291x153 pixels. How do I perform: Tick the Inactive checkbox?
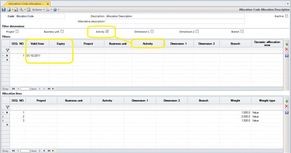click(287, 16)
